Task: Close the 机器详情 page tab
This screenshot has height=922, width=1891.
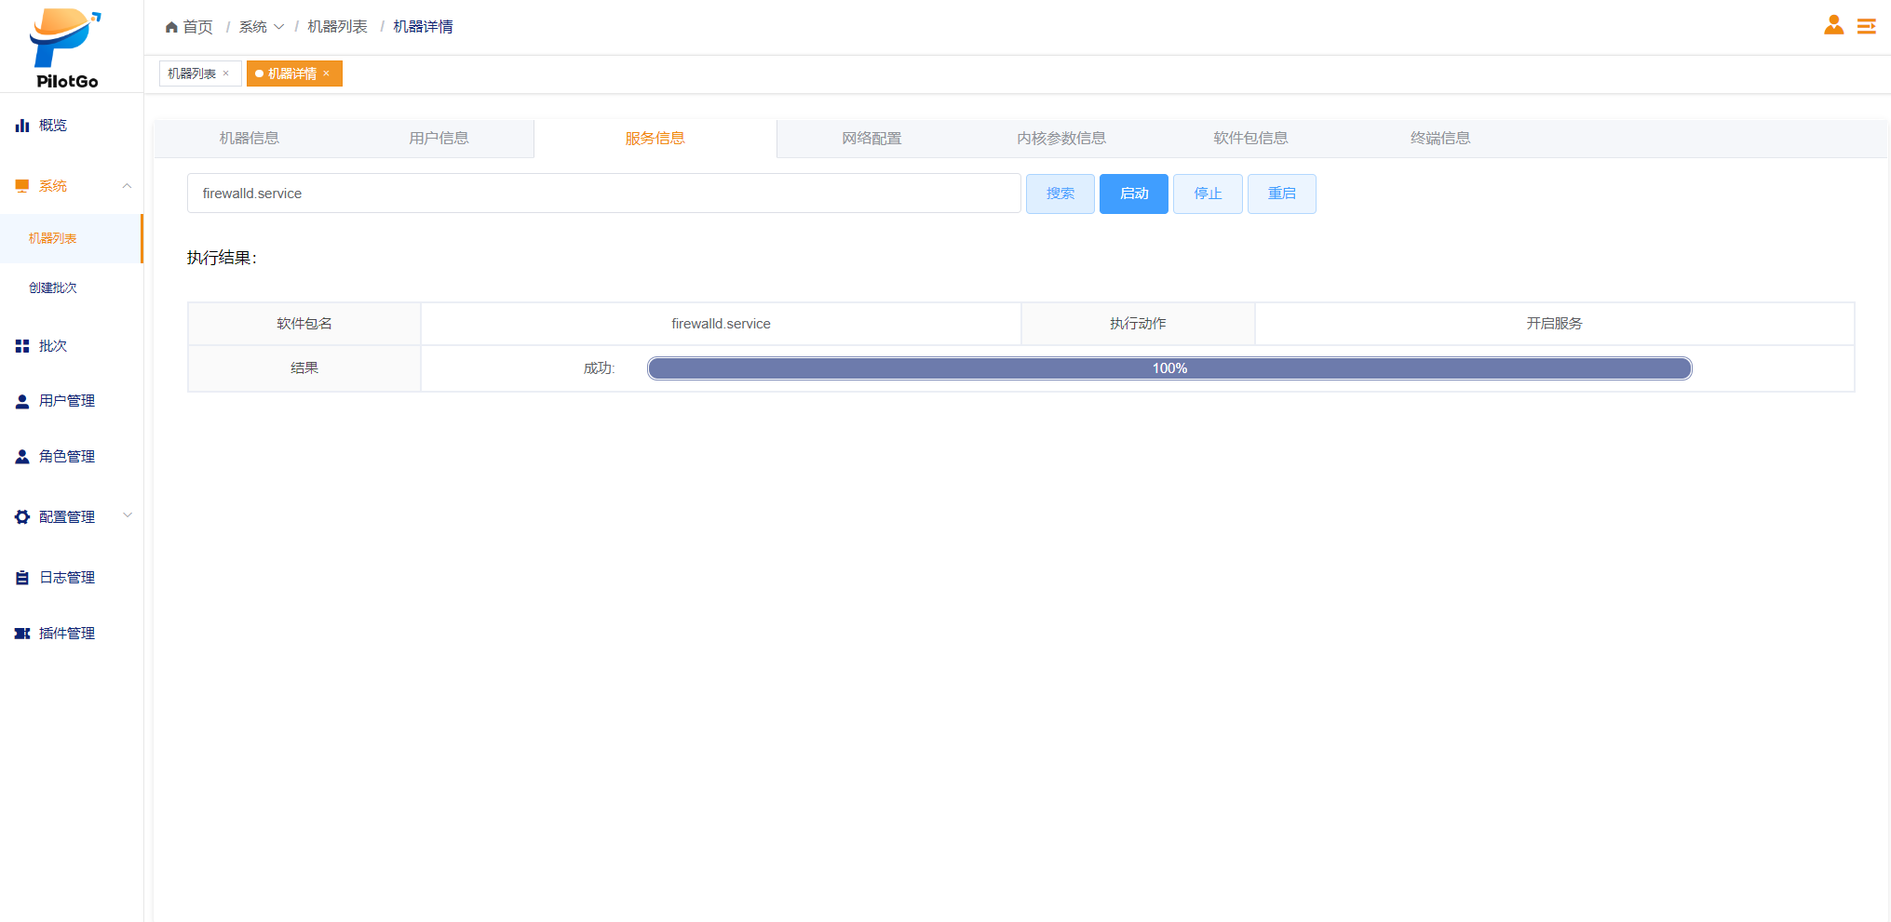Action: pos(327,73)
